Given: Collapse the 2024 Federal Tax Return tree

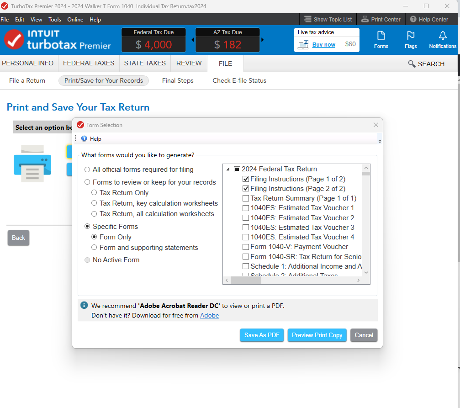Looking at the screenshot, I should [228, 170].
